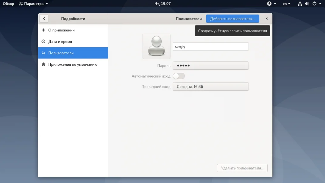Click the clock icon next to Дата и время
The height and width of the screenshot is (183, 325).
pos(43,41)
